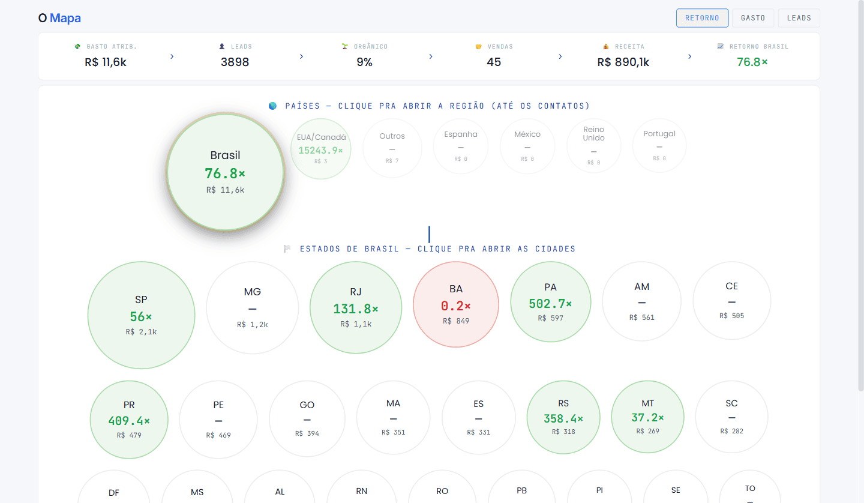Switch view to the Retorno tab
The image size is (864, 503).
pyautogui.click(x=702, y=18)
